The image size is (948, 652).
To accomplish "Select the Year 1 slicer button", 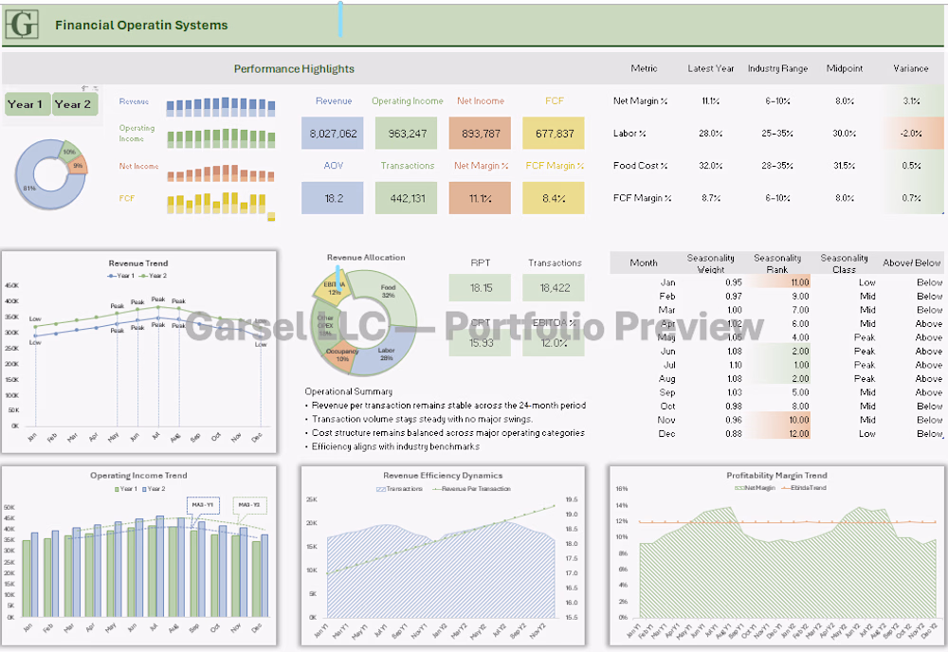I will point(27,104).
